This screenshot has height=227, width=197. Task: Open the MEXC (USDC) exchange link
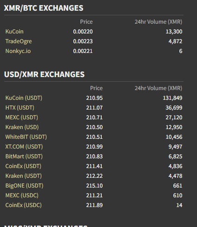(22, 195)
